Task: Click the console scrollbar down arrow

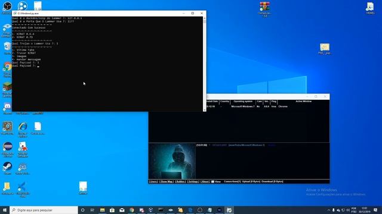Action: [204, 110]
